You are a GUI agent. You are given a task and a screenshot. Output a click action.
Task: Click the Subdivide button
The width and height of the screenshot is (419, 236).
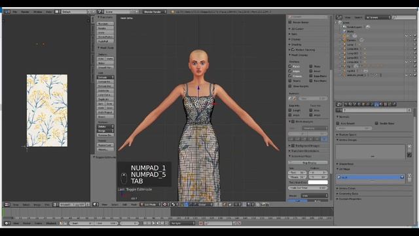coord(105,90)
